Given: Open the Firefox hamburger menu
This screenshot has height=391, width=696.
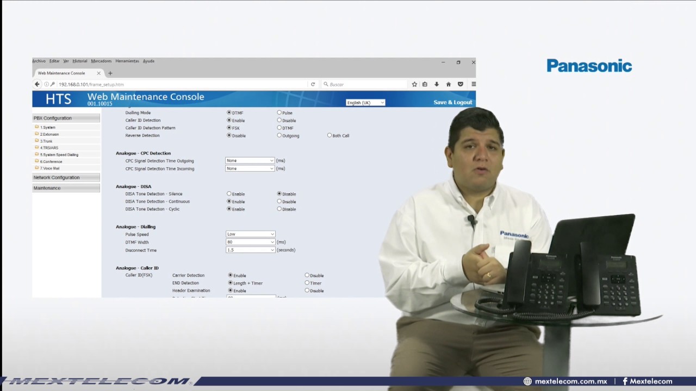Looking at the screenshot, I should pos(474,84).
